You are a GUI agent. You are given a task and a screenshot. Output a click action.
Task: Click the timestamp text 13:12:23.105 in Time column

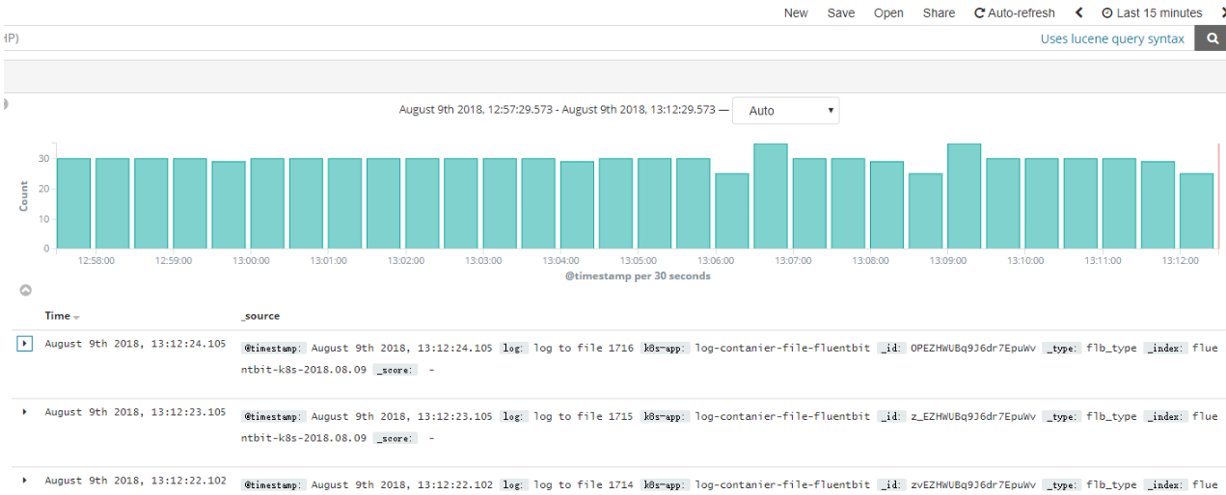tap(135, 412)
